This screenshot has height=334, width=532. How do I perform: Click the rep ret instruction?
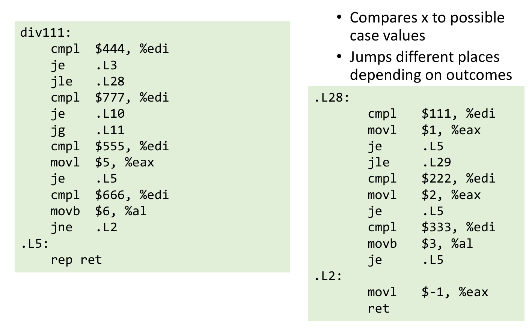click(76, 260)
